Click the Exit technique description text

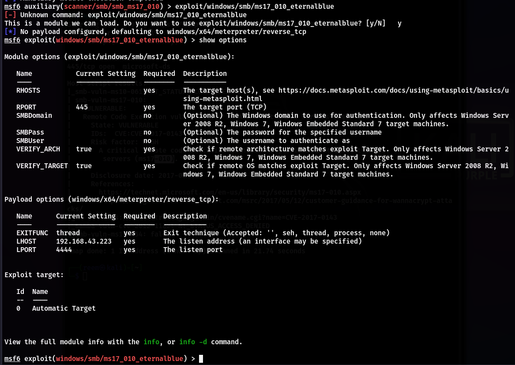click(277, 233)
